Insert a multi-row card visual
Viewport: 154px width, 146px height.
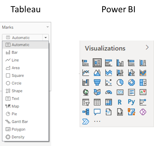[131, 92]
